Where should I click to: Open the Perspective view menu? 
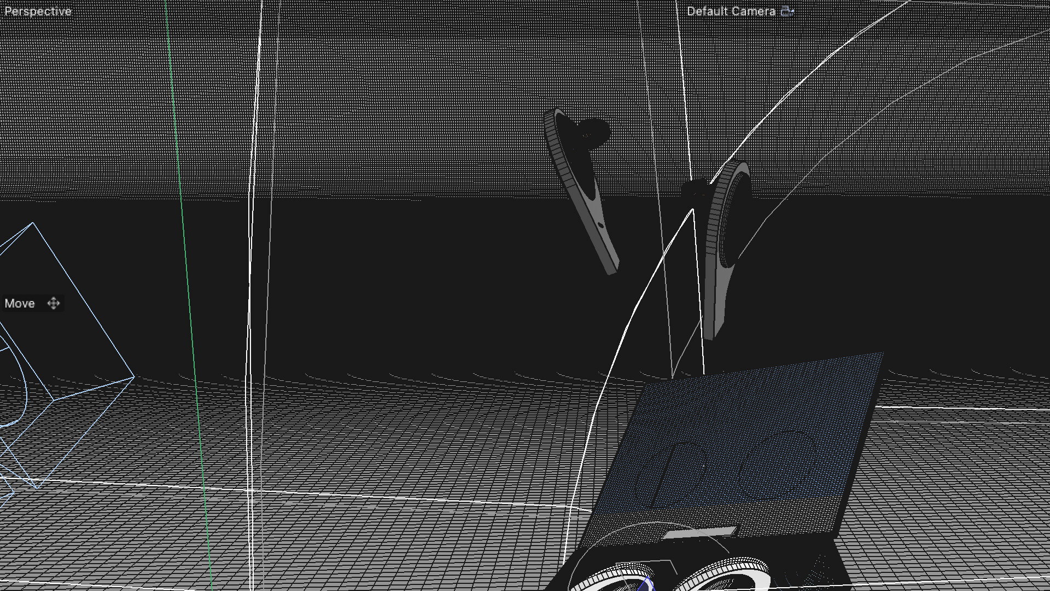[x=38, y=11]
